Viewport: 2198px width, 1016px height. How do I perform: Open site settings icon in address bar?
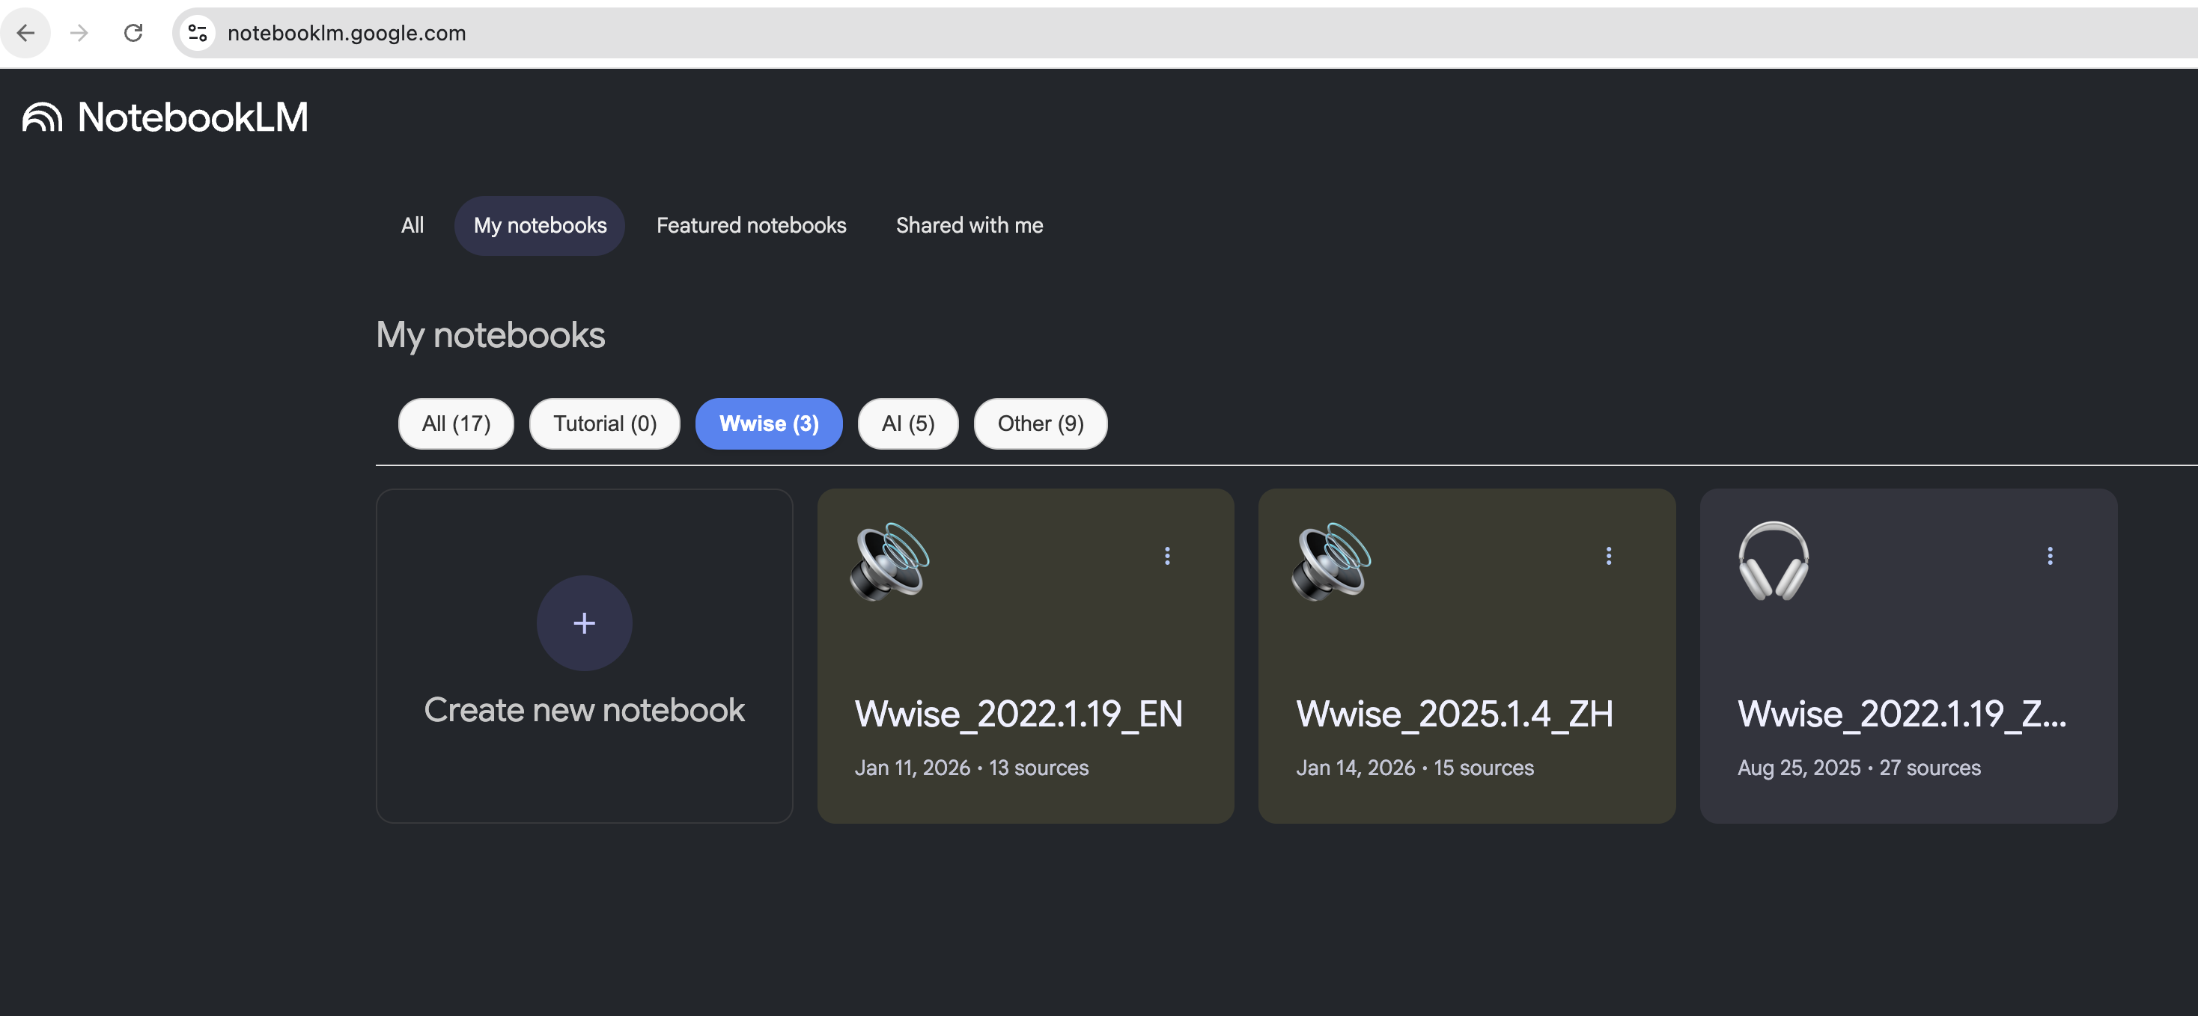coord(198,32)
